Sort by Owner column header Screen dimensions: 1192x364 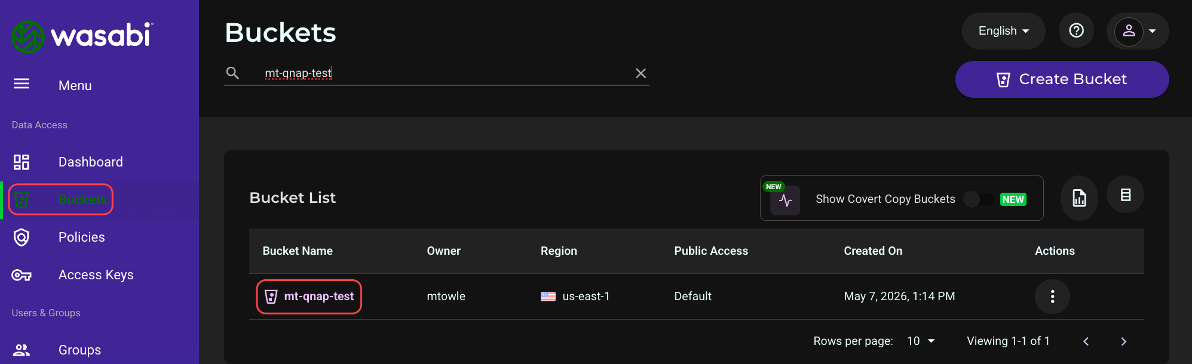click(444, 251)
